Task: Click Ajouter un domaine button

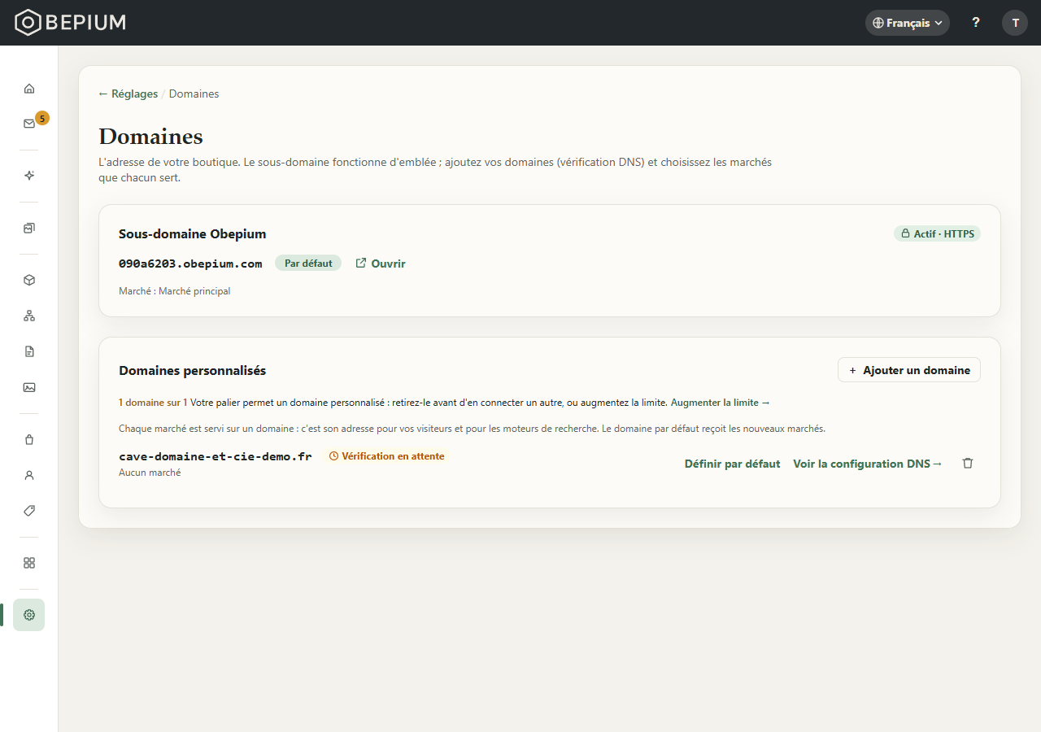Action: pos(909,370)
